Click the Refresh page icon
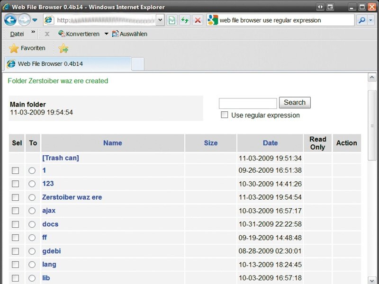Image resolution: width=379 pixels, height=284 pixels. (185, 20)
